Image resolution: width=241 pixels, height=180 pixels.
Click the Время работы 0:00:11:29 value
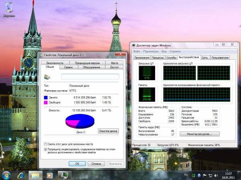point(211,121)
